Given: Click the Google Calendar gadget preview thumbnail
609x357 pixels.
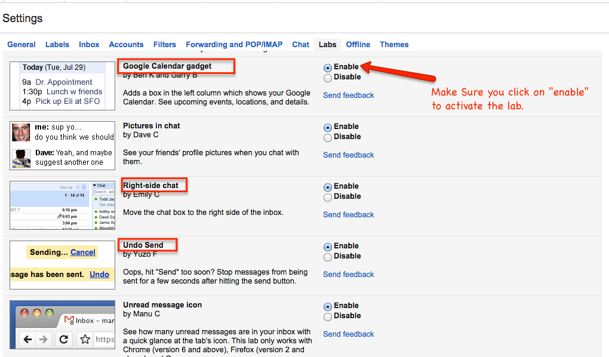Looking at the screenshot, I should [x=63, y=86].
